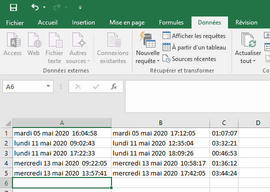Switch to the Mise en page tab
Viewport: 270px width, 192px height.
[127, 22]
